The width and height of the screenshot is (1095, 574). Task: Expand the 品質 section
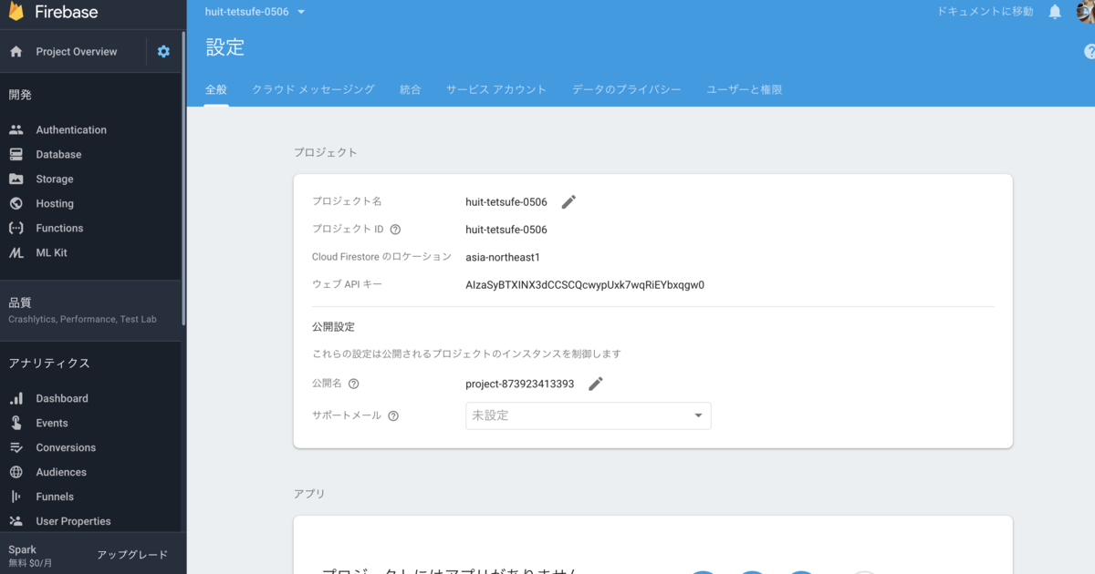pyautogui.click(x=91, y=310)
